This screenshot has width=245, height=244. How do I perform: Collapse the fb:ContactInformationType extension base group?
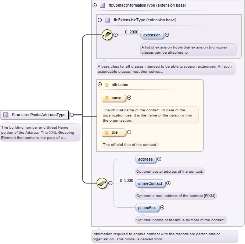95,6
